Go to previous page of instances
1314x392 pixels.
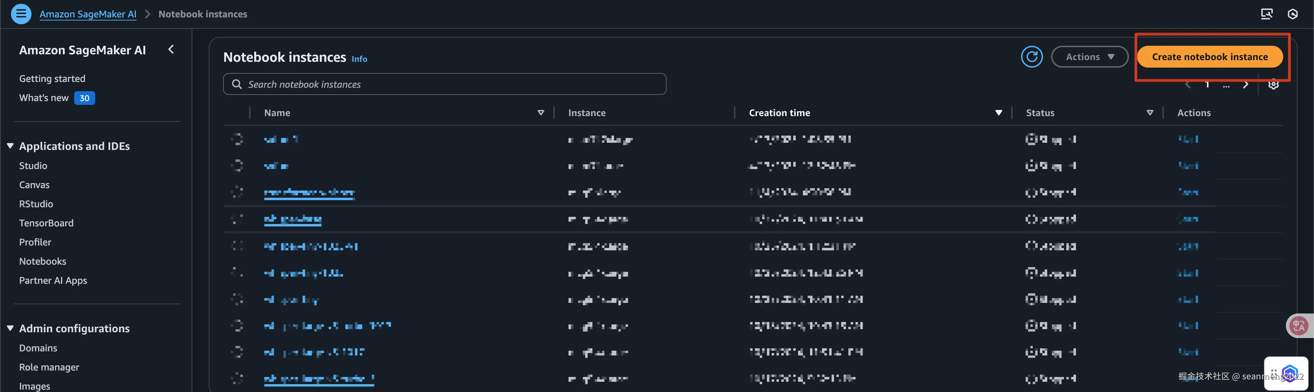tap(1188, 84)
